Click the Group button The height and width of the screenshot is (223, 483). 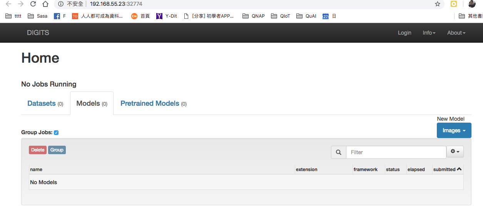57,150
